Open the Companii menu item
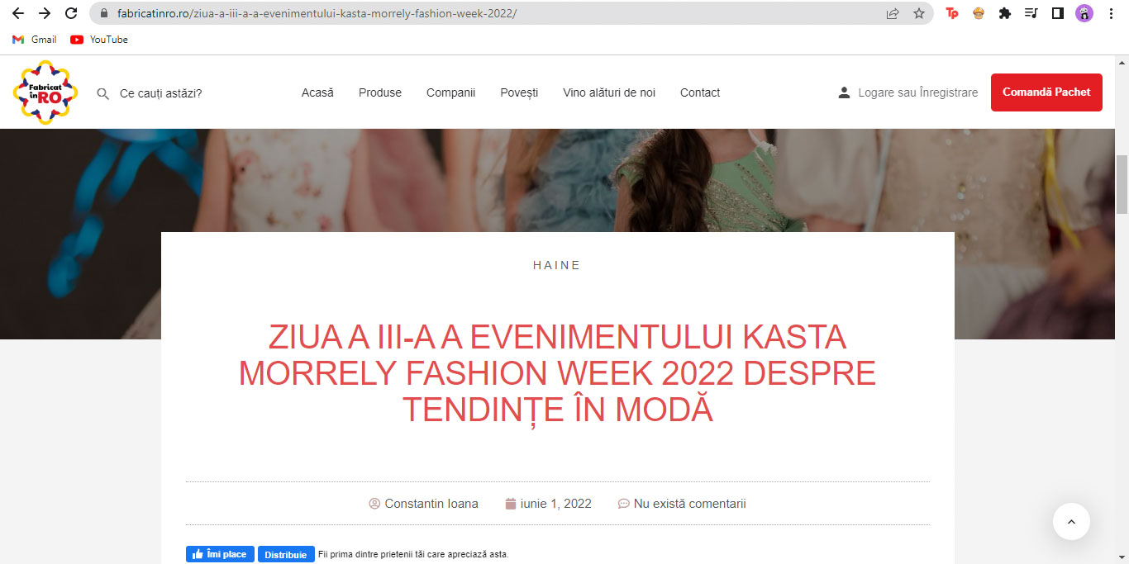 tap(450, 92)
